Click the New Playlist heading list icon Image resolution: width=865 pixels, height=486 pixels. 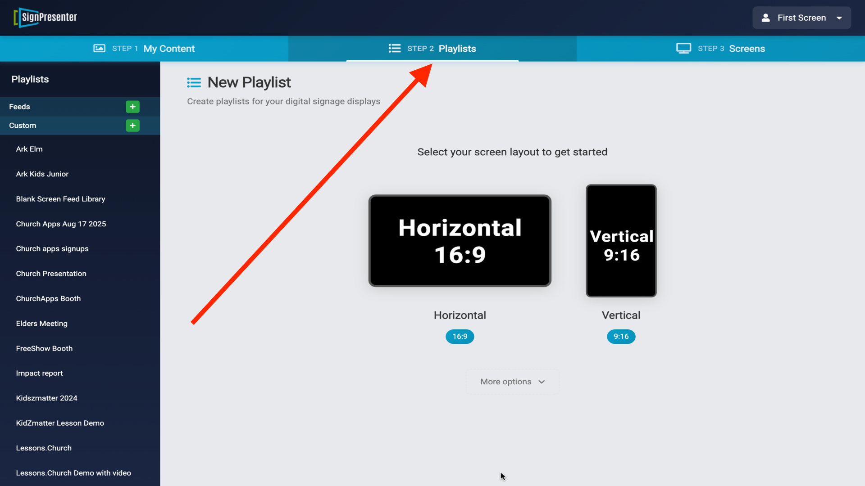[x=194, y=82]
